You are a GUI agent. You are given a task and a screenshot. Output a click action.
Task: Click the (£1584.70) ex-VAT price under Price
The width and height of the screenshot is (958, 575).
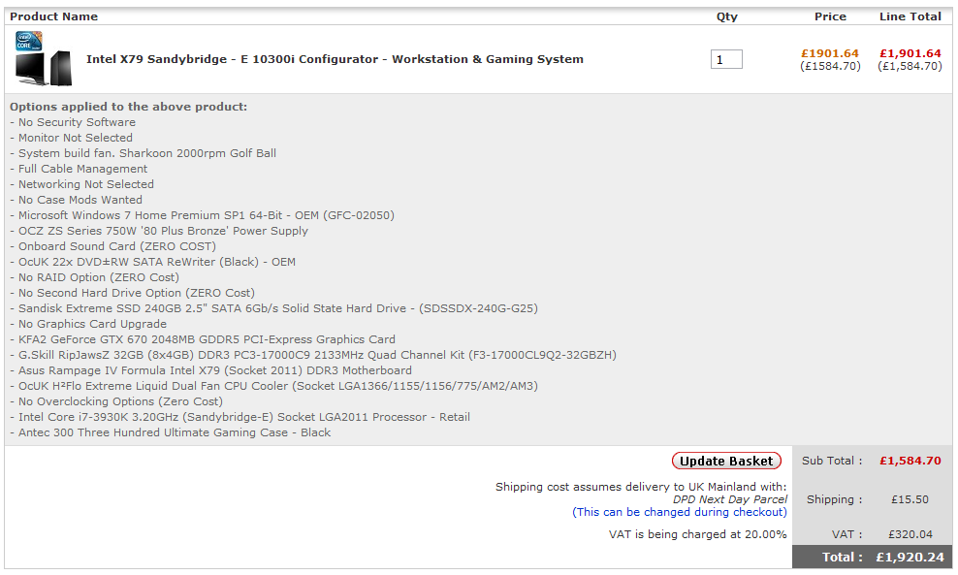click(x=830, y=66)
